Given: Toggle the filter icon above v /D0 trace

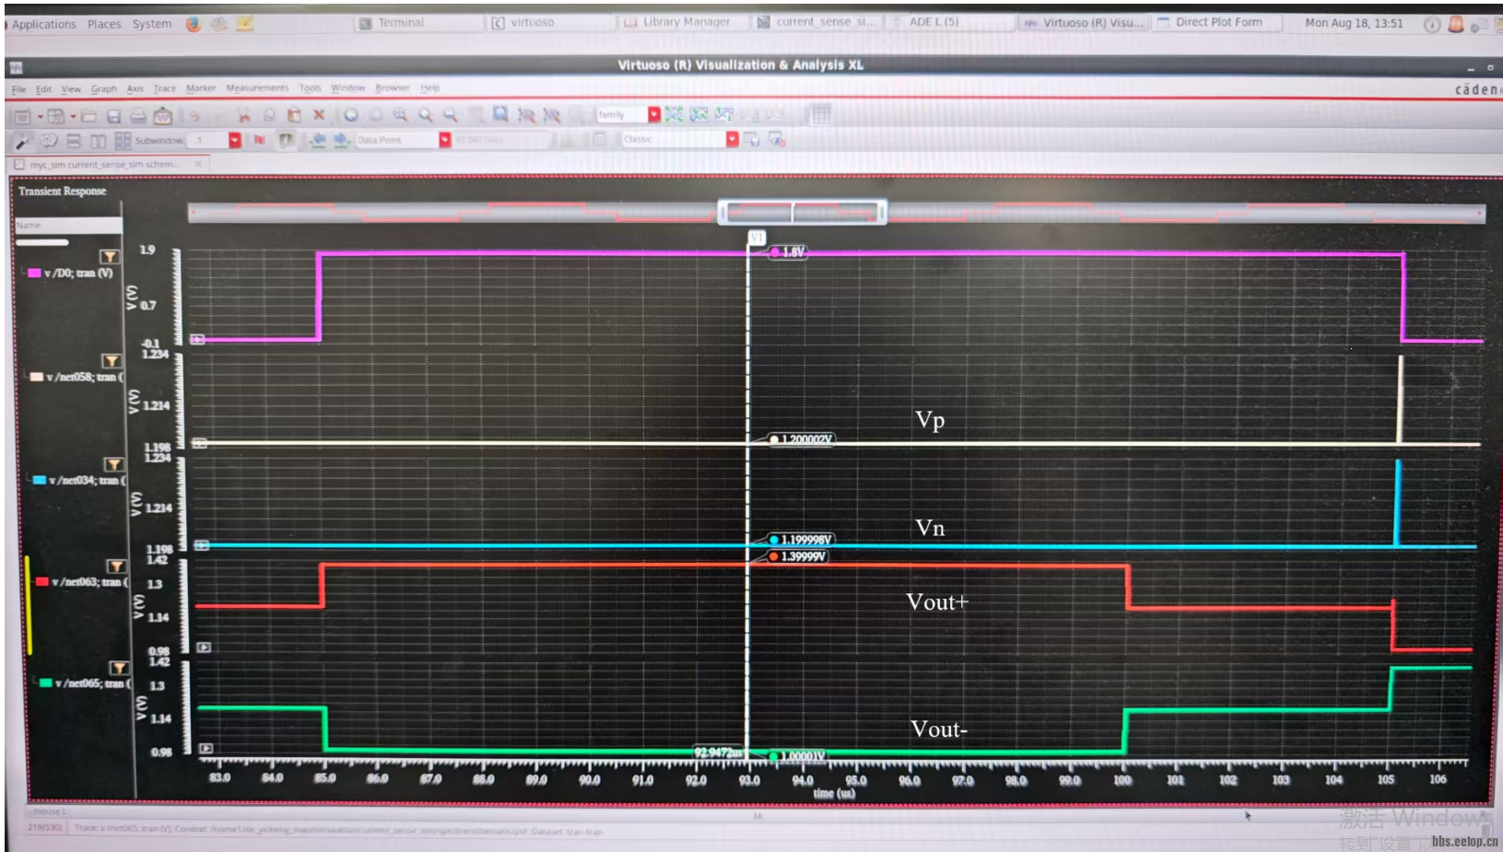Looking at the screenshot, I should (109, 256).
